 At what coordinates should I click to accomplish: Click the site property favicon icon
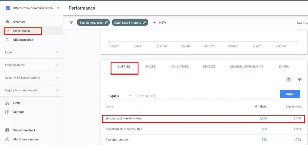(8, 8)
